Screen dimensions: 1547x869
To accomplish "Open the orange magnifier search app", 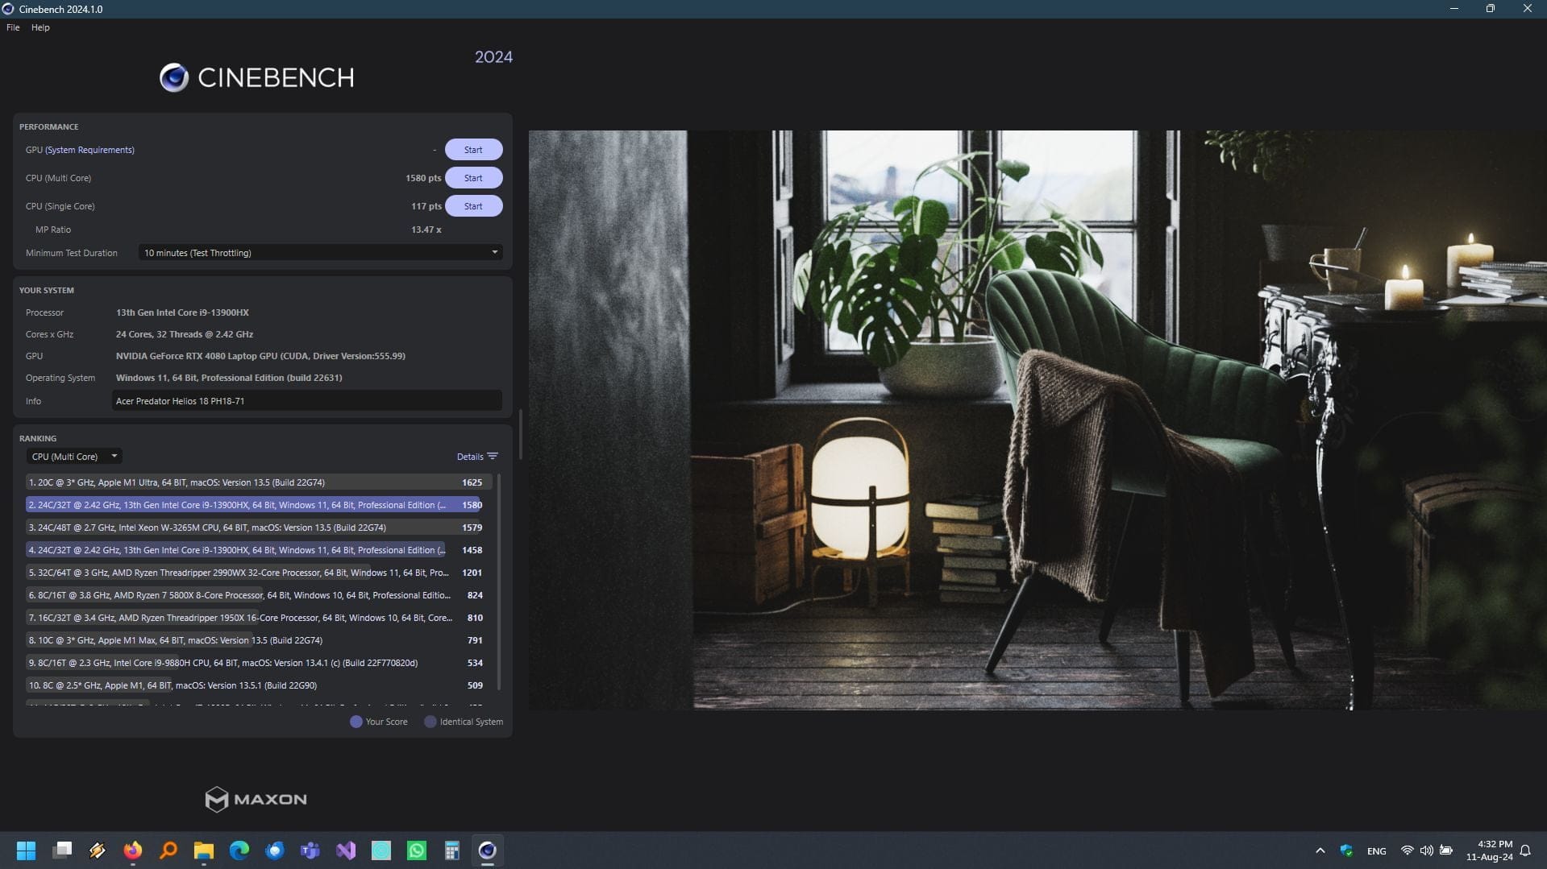I will pos(168,850).
